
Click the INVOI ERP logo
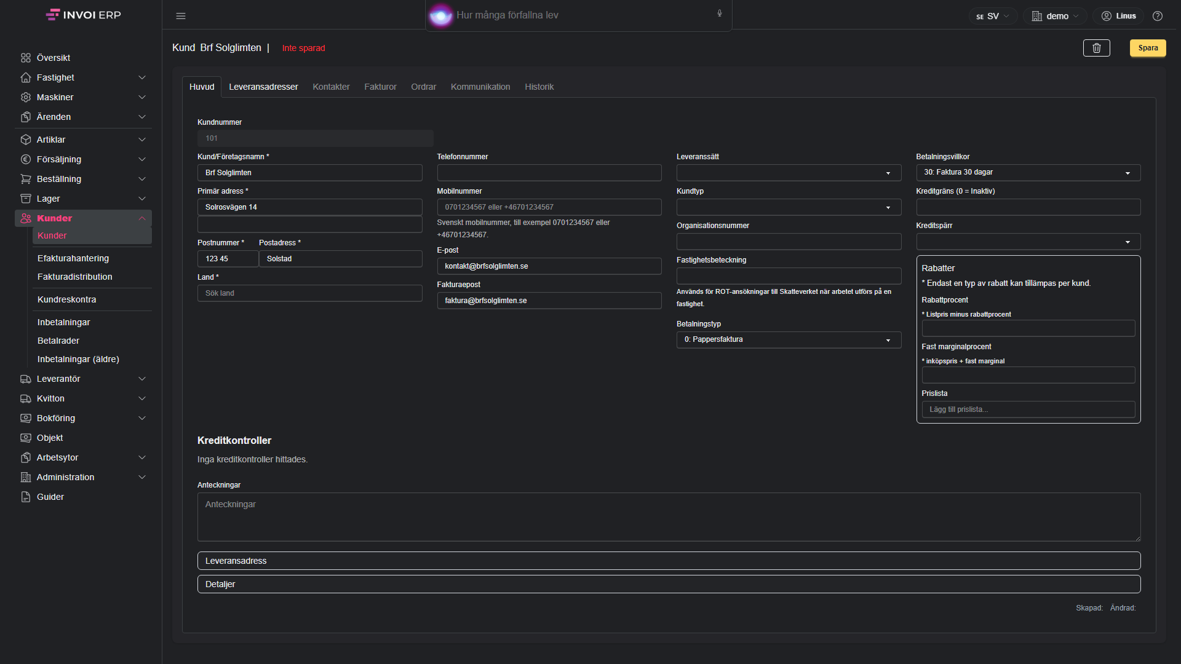point(84,15)
